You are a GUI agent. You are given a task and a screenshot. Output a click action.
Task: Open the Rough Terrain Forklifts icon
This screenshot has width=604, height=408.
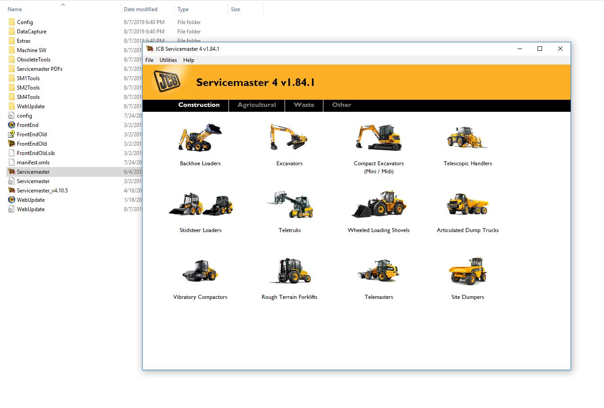click(290, 271)
